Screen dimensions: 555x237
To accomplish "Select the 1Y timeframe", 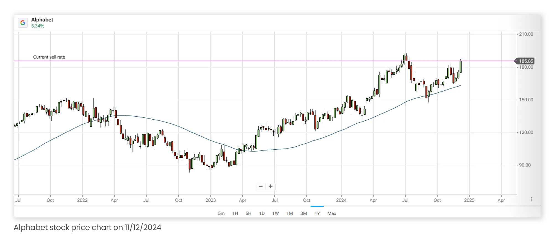I will [x=317, y=213].
